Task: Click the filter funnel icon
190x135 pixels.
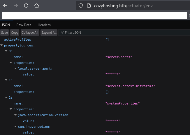Action: coord(62,33)
